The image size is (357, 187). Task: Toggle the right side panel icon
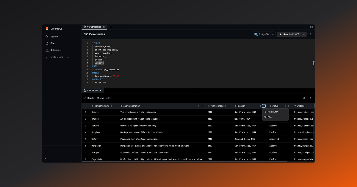pyautogui.click(x=311, y=27)
